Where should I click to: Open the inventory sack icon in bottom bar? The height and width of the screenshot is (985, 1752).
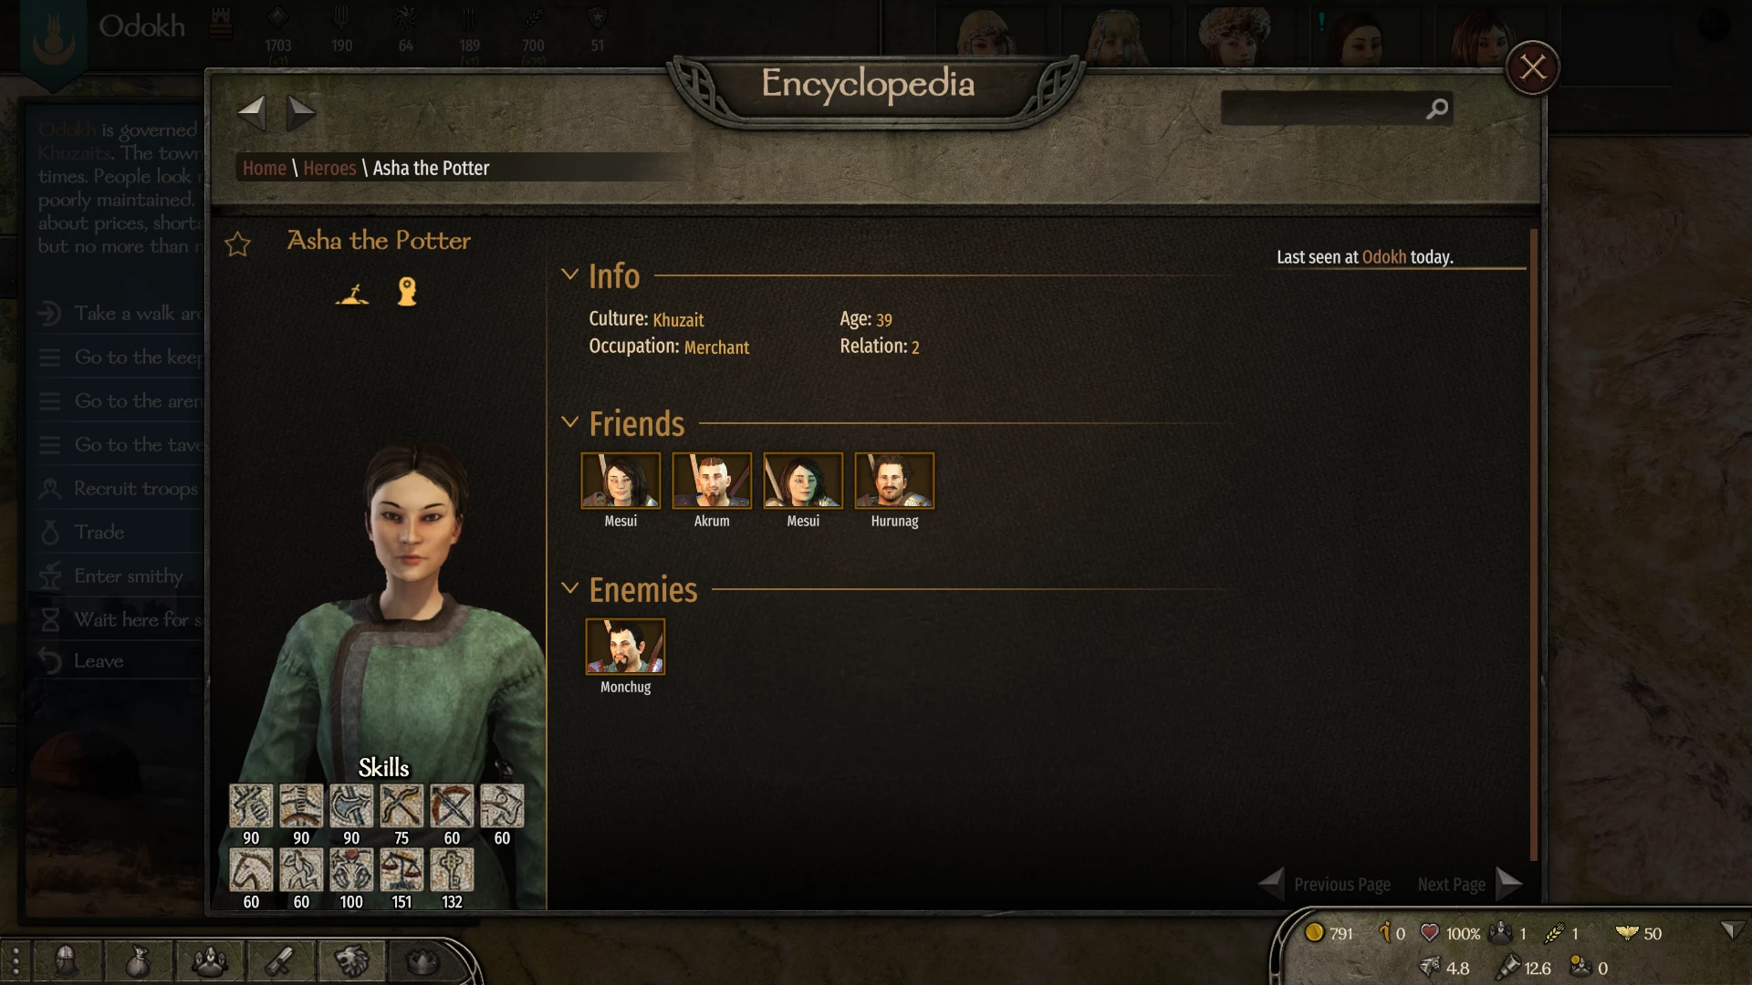coord(138,960)
